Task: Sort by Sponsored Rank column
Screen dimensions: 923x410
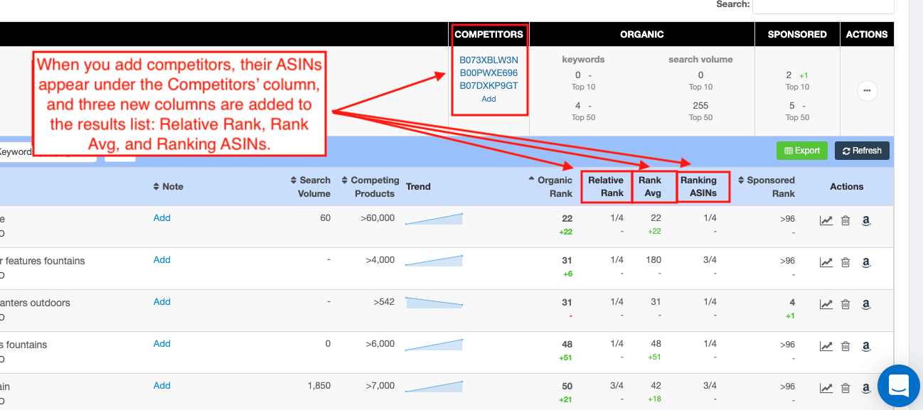Action: pos(767,187)
